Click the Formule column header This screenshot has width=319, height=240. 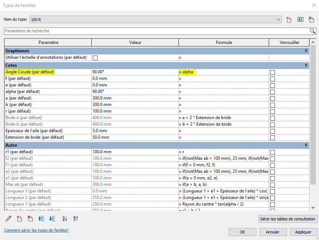(x=224, y=42)
